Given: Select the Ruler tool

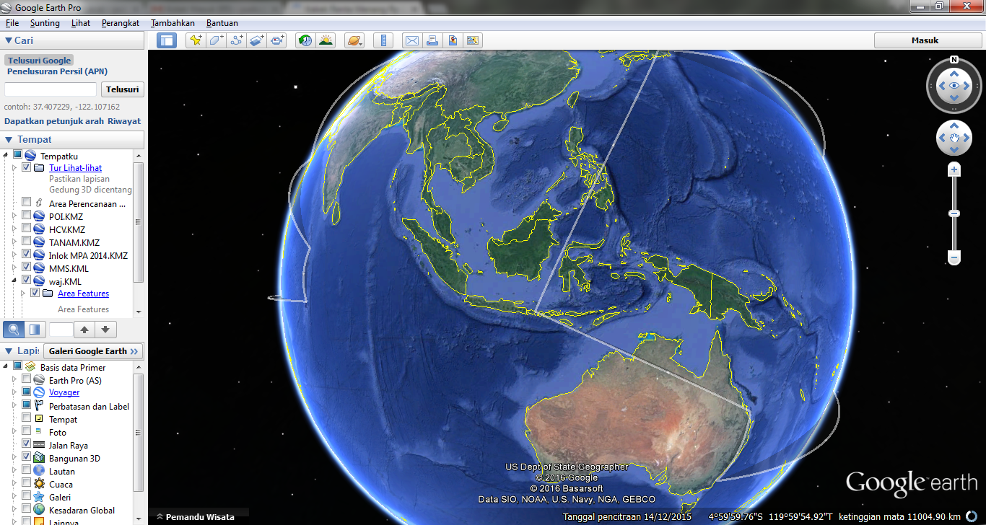Looking at the screenshot, I should [x=383, y=40].
